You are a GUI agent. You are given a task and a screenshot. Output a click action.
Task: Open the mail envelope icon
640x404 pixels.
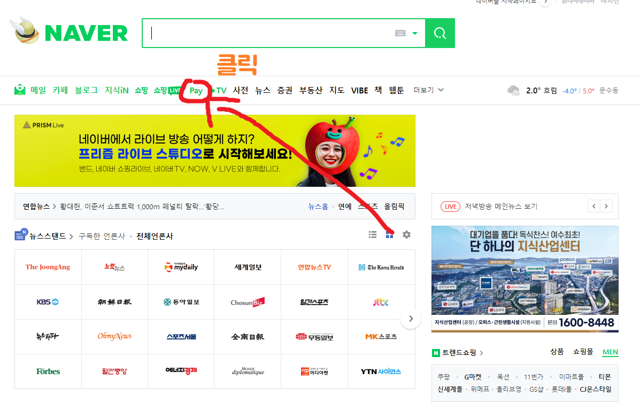[20, 90]
